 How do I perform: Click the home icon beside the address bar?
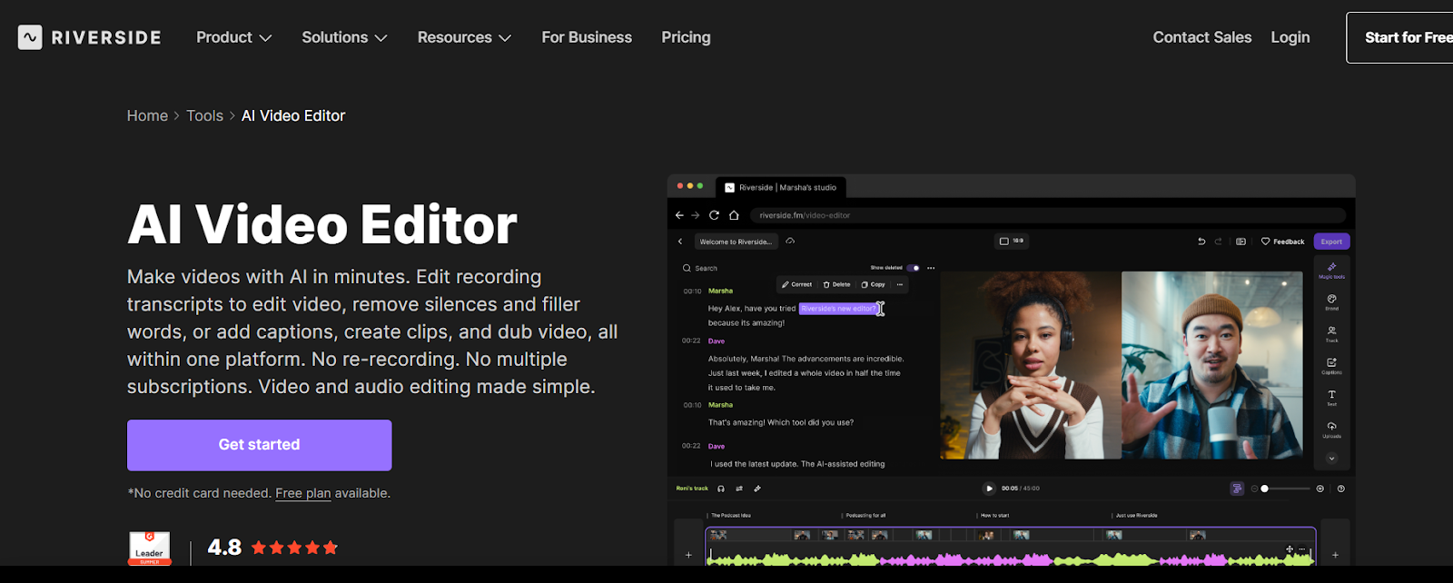pos(734,215)
